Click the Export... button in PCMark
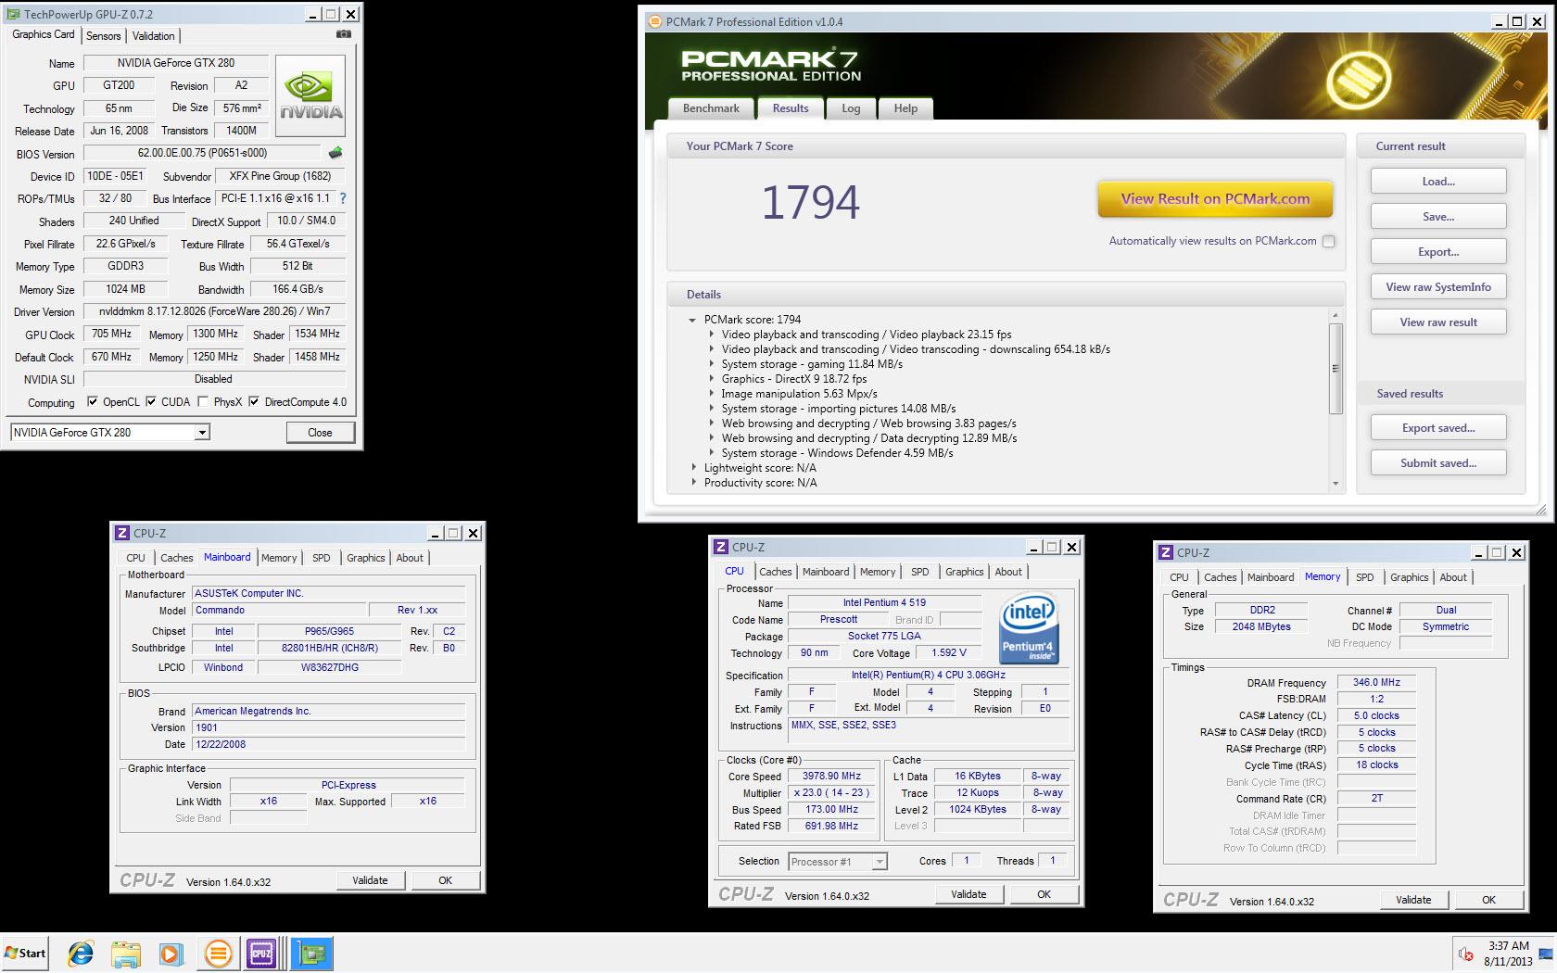The height and width of the screenshot is (973, 1557). [x=1438, y=252]
